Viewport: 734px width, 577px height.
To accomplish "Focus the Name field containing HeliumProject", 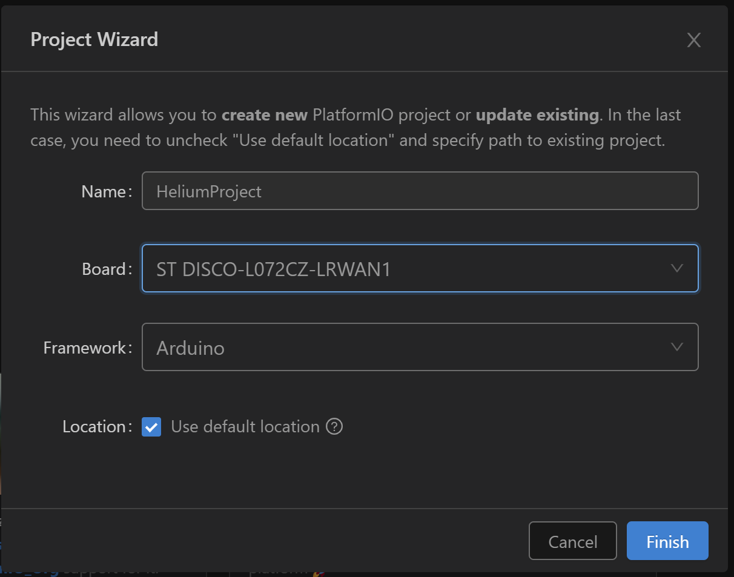I will point(420,191).
